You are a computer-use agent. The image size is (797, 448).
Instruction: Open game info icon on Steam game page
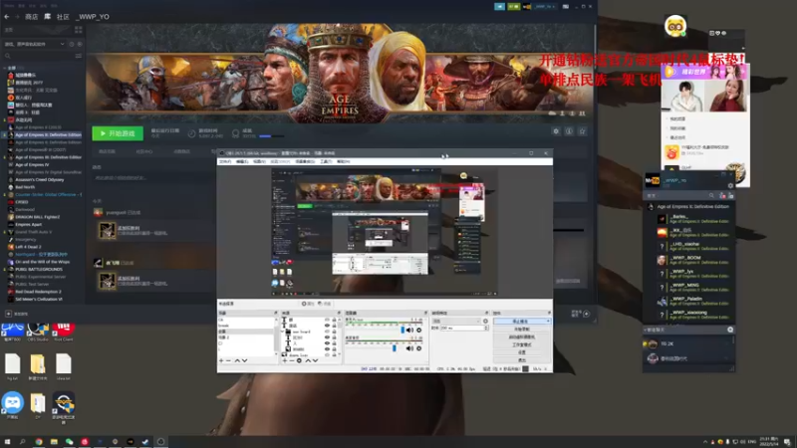click(569, 131)
